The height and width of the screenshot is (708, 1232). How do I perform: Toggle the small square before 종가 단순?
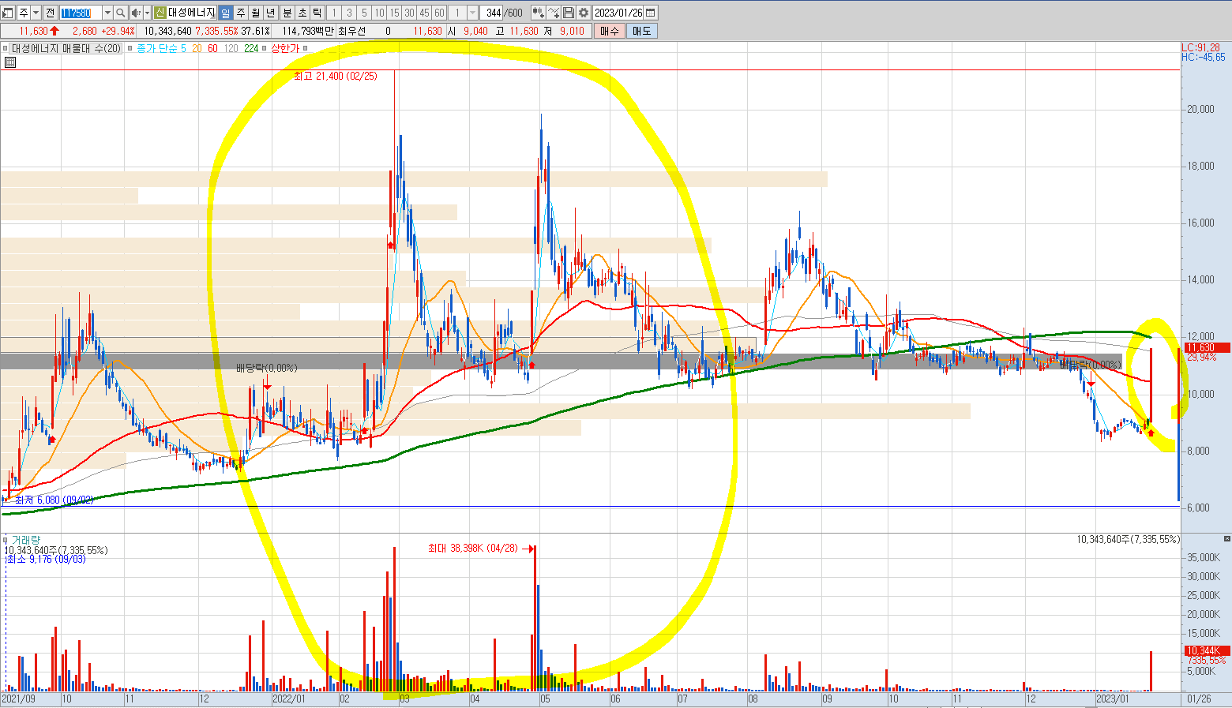(130, 48)
